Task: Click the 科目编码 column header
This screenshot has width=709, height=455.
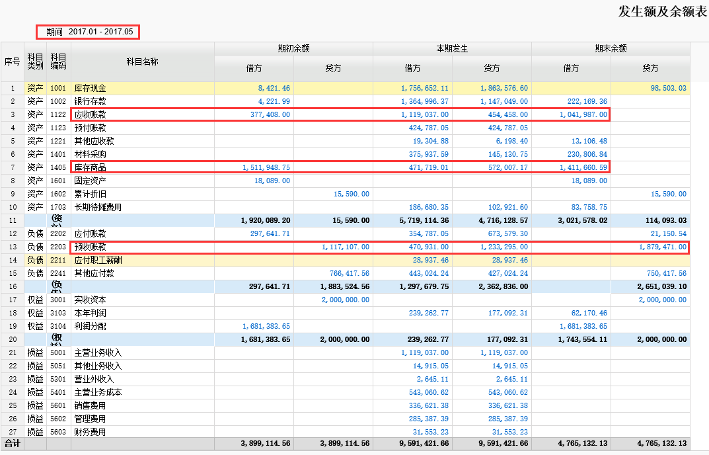Action: tap(59, 62)
